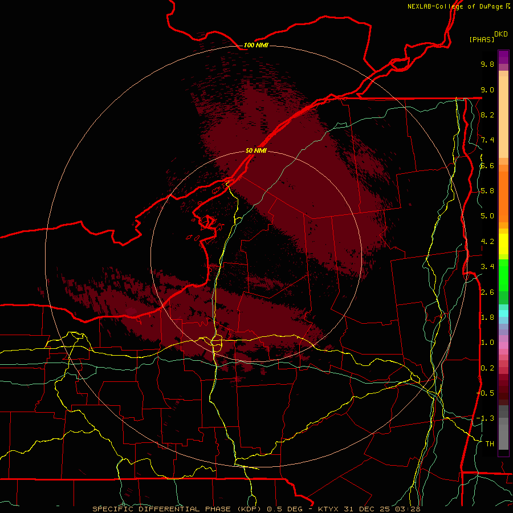
Task: Pick the cyan segment of the color scale
Action: [503, 313]
